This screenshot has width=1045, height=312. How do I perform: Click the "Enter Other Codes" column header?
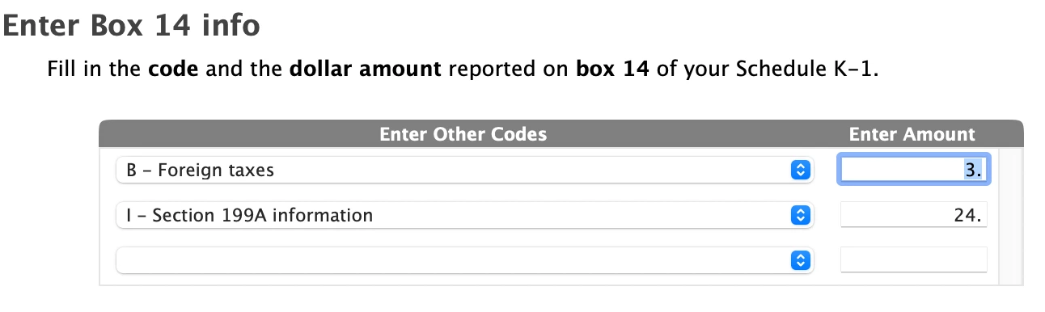463,134
